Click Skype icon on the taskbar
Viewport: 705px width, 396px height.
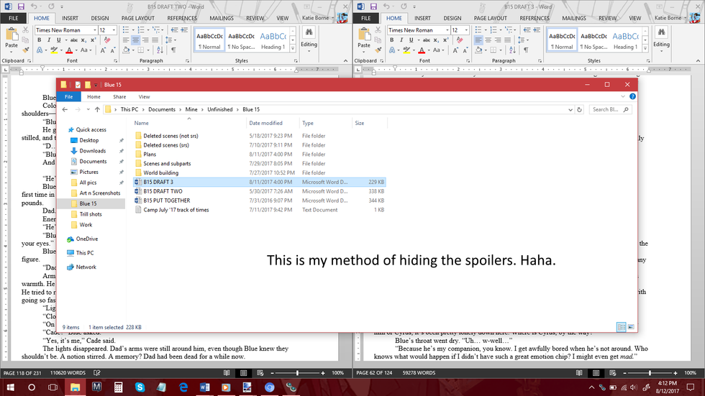click(140, 387)
